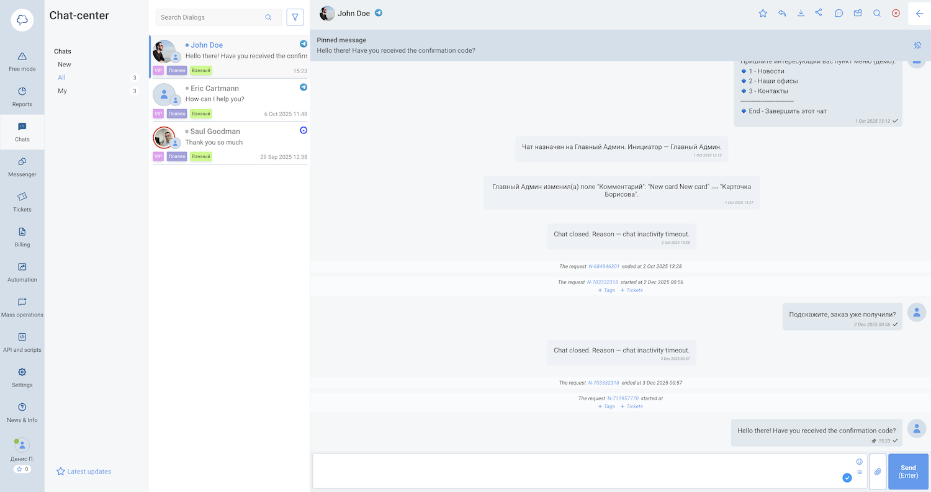
Task: Open message templates list icon
Action: click(860, 473)
